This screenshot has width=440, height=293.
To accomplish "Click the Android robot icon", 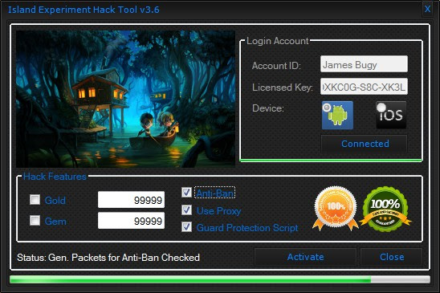I will pyautogui.click(x=337, y=116).
